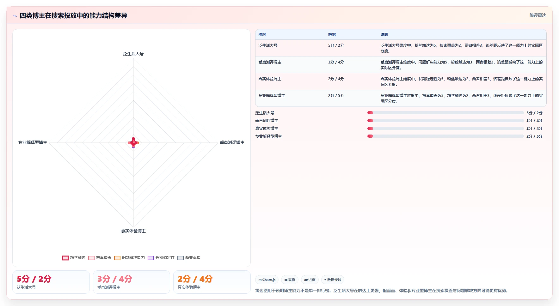Viewport: 559px width, 306px height.
Task: Select the 表格 tag chip
Action: pyautogui.click(x=290, y=280)
